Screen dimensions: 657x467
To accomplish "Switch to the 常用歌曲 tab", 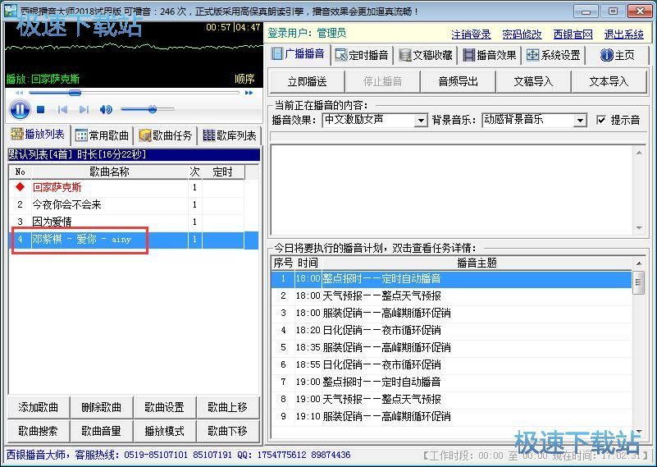I will click(x=103, y=135).
